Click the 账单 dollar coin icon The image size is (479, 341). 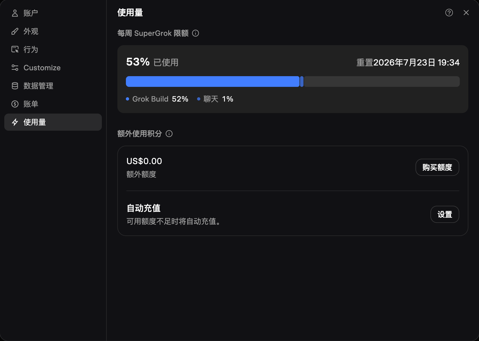(15, 104)
